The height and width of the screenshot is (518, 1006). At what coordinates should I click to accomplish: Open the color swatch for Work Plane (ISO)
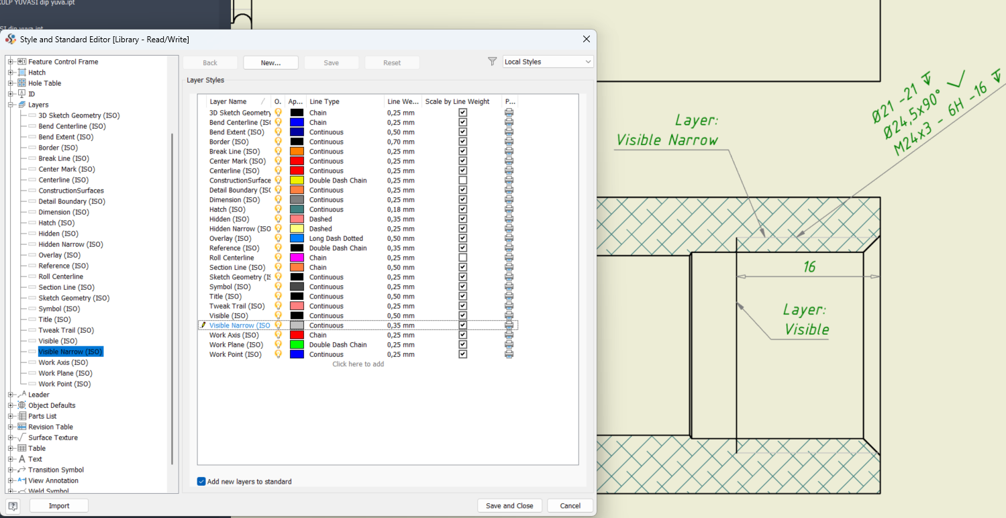pyautogui.click(x=297, y=345)
